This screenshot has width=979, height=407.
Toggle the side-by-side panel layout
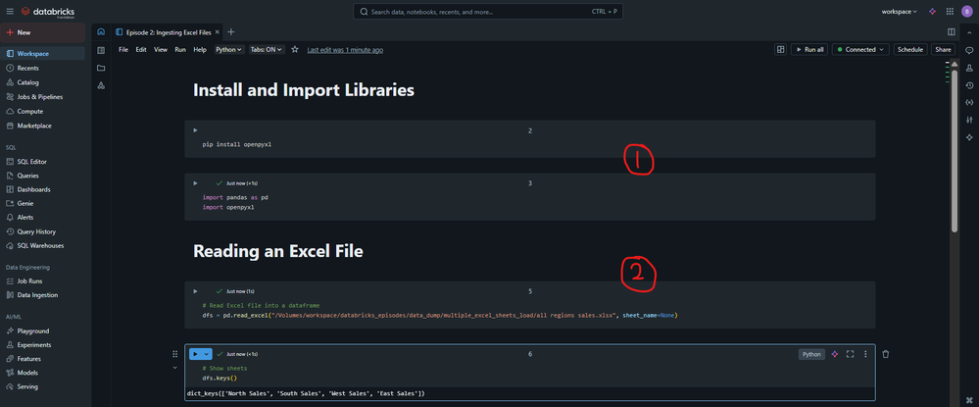point(951,31)
